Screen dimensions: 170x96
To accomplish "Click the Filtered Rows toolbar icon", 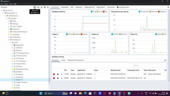I will [x=41, y=7].
